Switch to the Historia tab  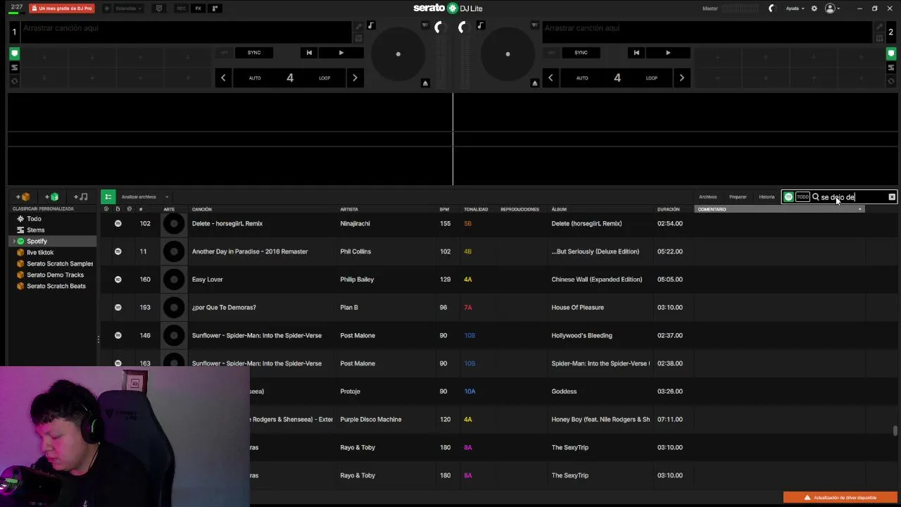click(x=767, y=197)
